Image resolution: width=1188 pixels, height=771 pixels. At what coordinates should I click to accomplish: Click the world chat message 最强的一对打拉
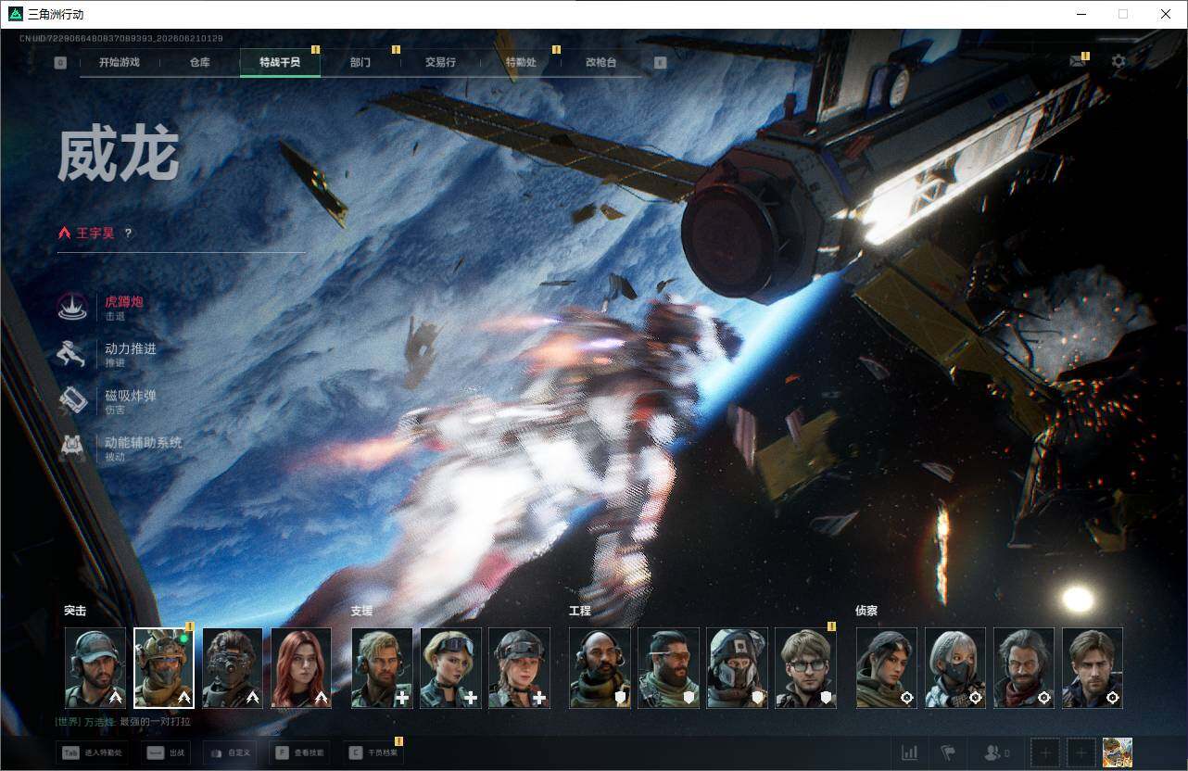pyautogui.click(x=155, y=721)
